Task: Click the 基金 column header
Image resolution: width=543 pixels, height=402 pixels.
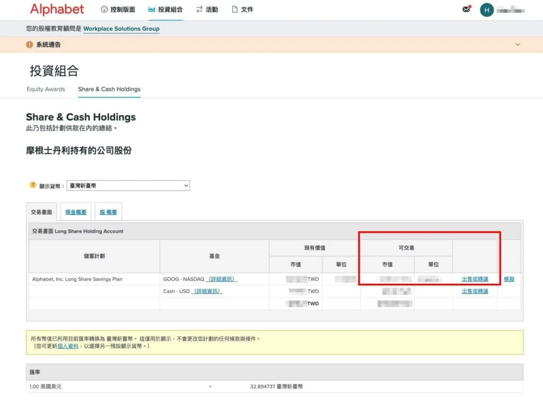Action: pos(214,256)
